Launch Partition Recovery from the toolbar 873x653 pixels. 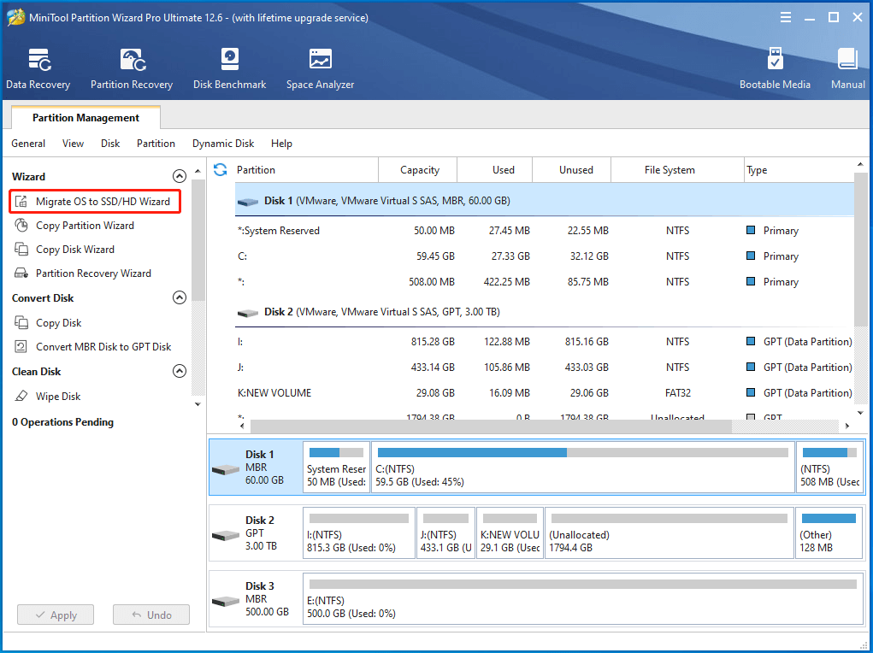click(131, 67)
